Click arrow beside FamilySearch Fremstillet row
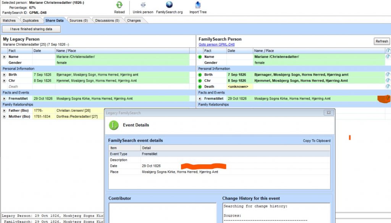 200,99
